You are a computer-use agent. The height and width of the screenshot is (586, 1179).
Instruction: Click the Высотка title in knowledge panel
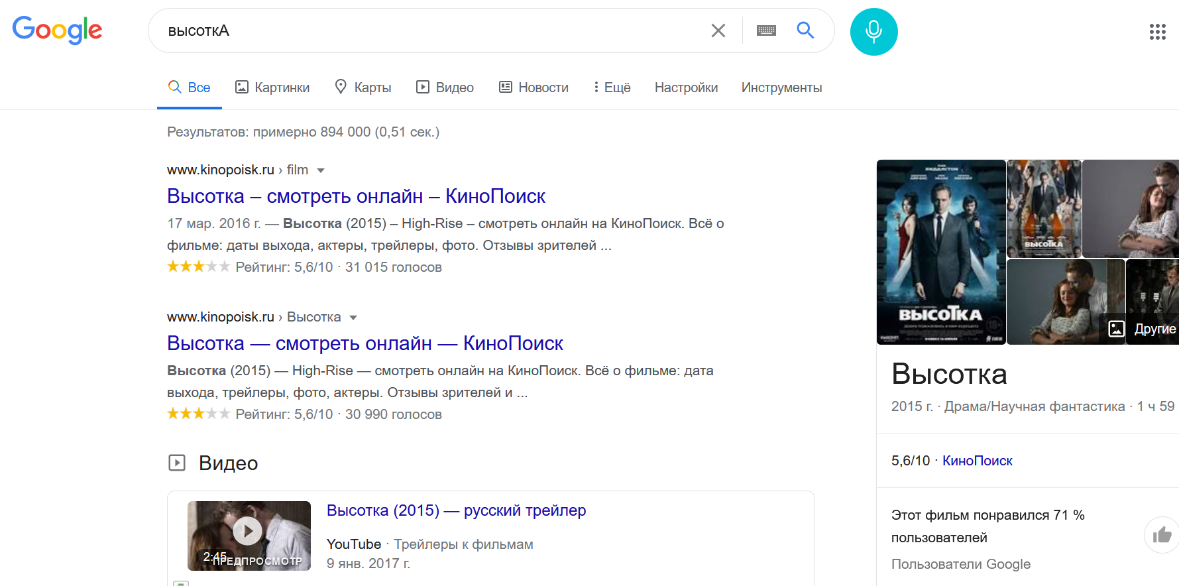(x=949, y=374)
